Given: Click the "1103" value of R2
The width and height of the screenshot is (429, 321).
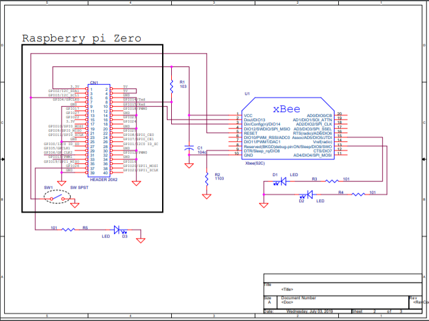Looking at the screenshot, I should coord(219,178).
